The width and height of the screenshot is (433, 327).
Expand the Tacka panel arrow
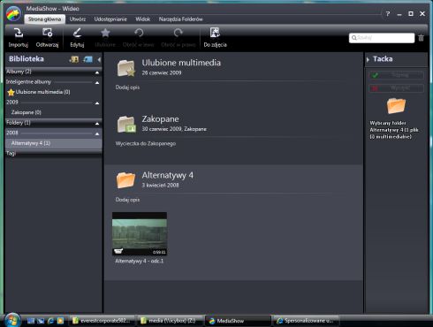click(368, 59)
